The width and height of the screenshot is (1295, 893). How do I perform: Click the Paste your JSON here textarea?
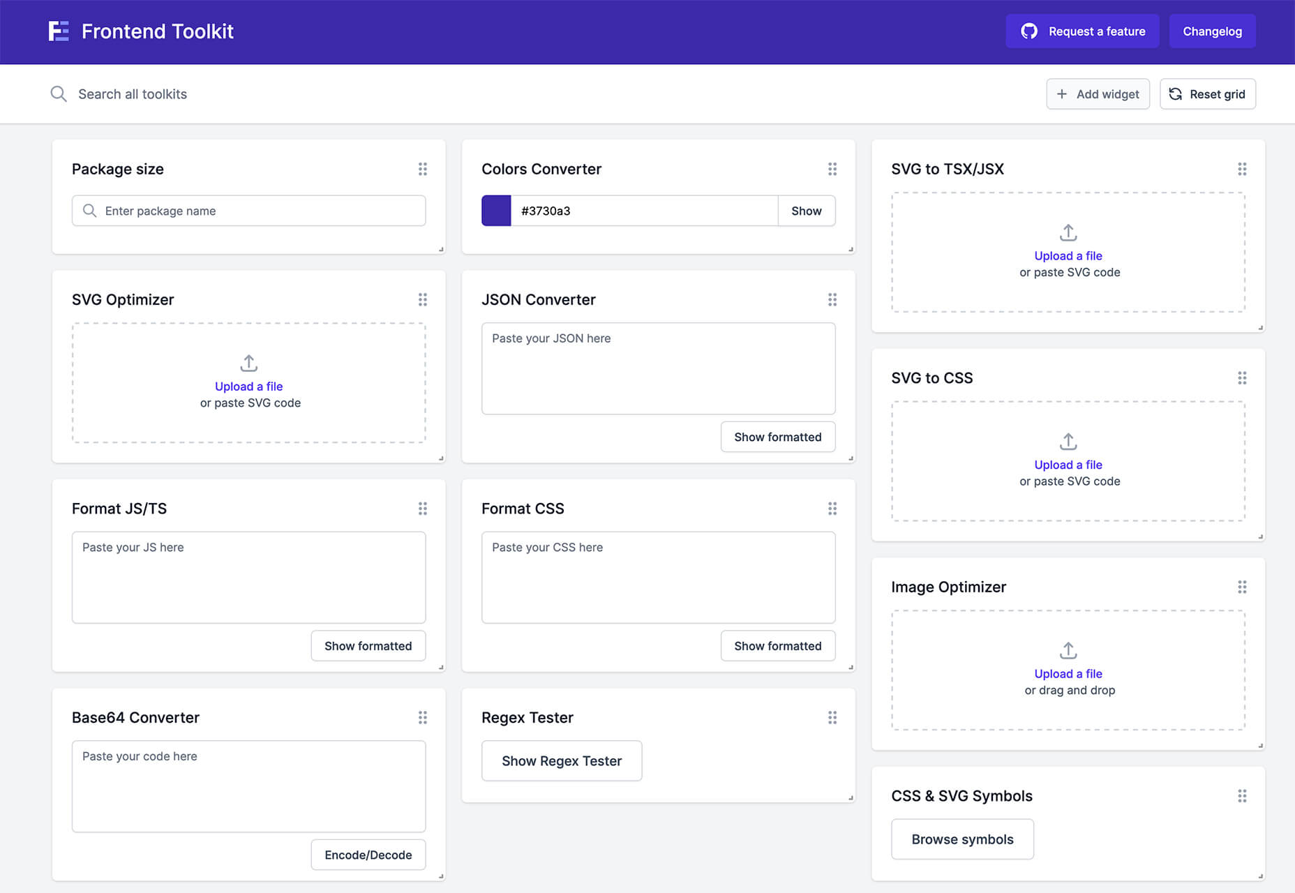click(659, 368)
